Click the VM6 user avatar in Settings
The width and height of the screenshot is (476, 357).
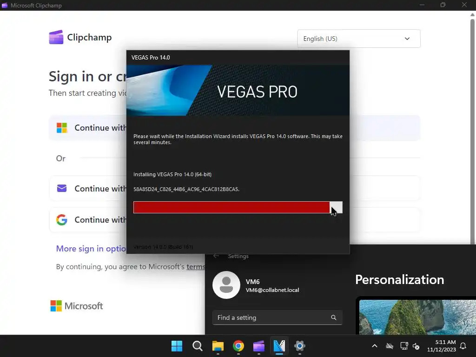[x=226, y=285]
